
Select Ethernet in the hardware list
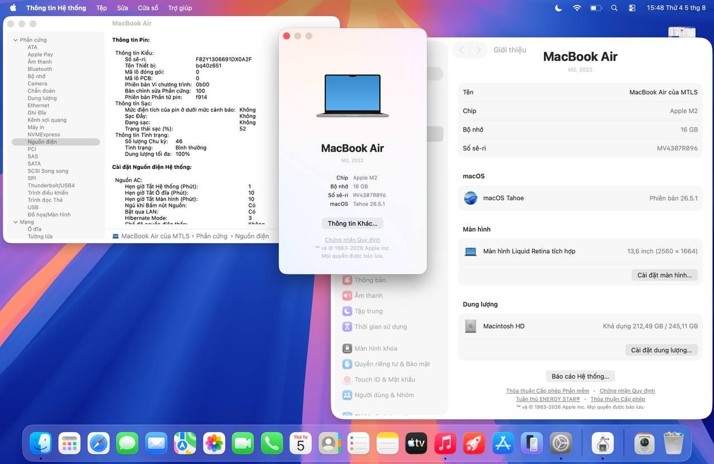tap(38, 105)
